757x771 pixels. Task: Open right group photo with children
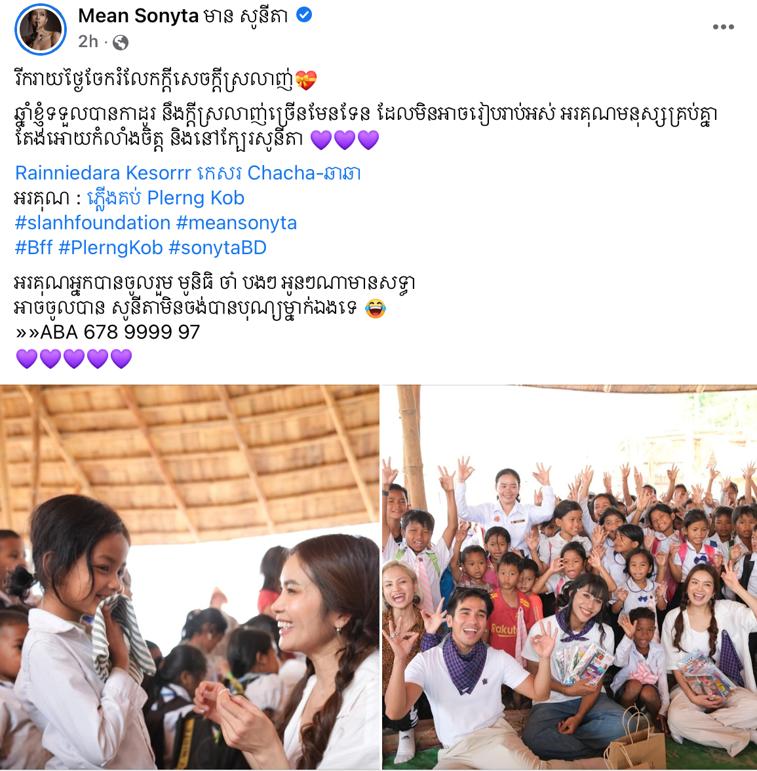pyautogui.click(x=570, y=577)
